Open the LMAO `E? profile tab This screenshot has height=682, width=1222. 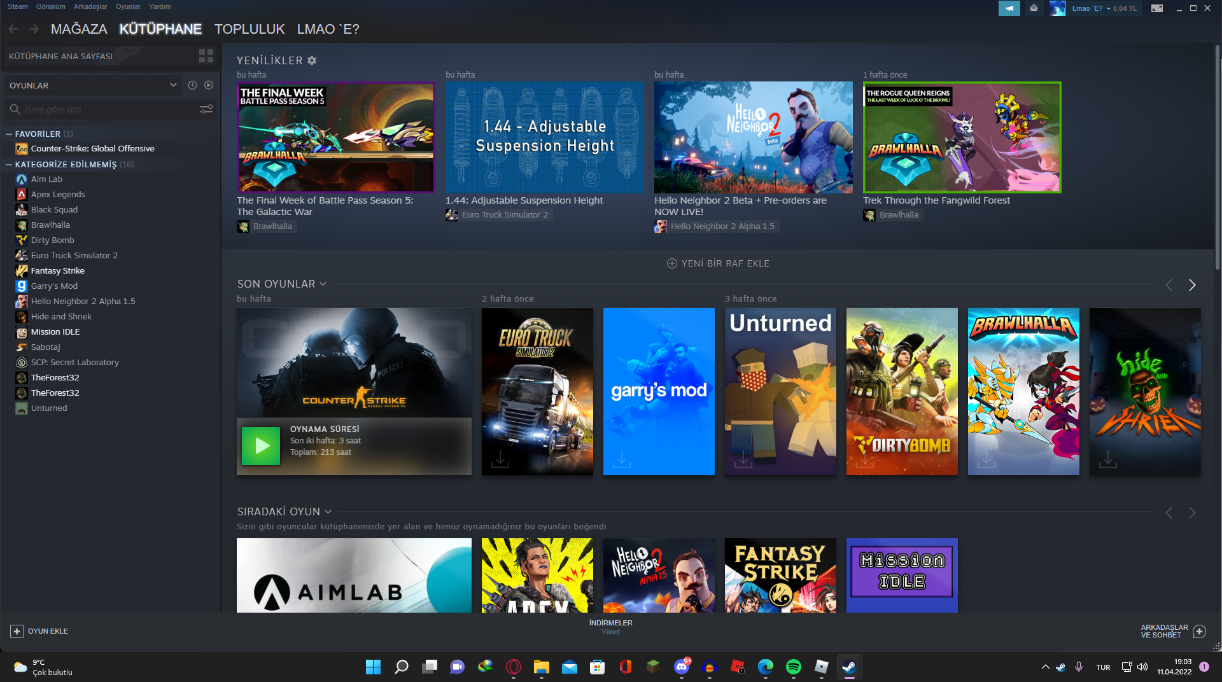[x=328, y=29]
